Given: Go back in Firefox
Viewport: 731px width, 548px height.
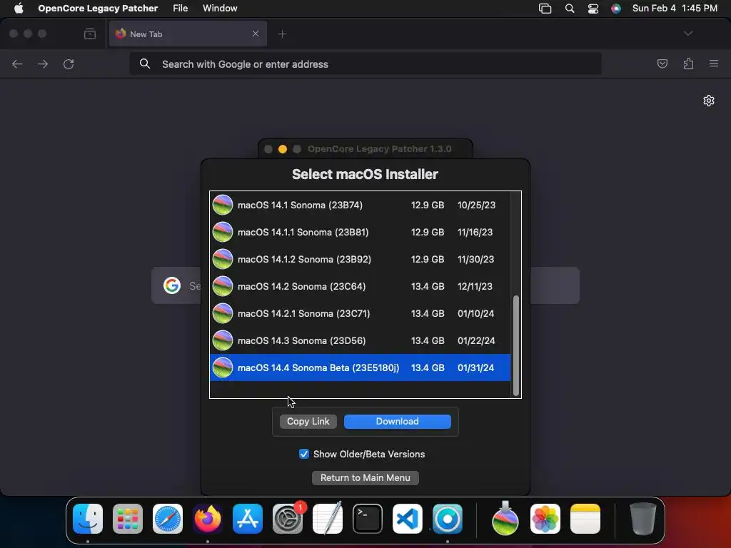Looking at the screenshot, I should click(x=17, y=64).
